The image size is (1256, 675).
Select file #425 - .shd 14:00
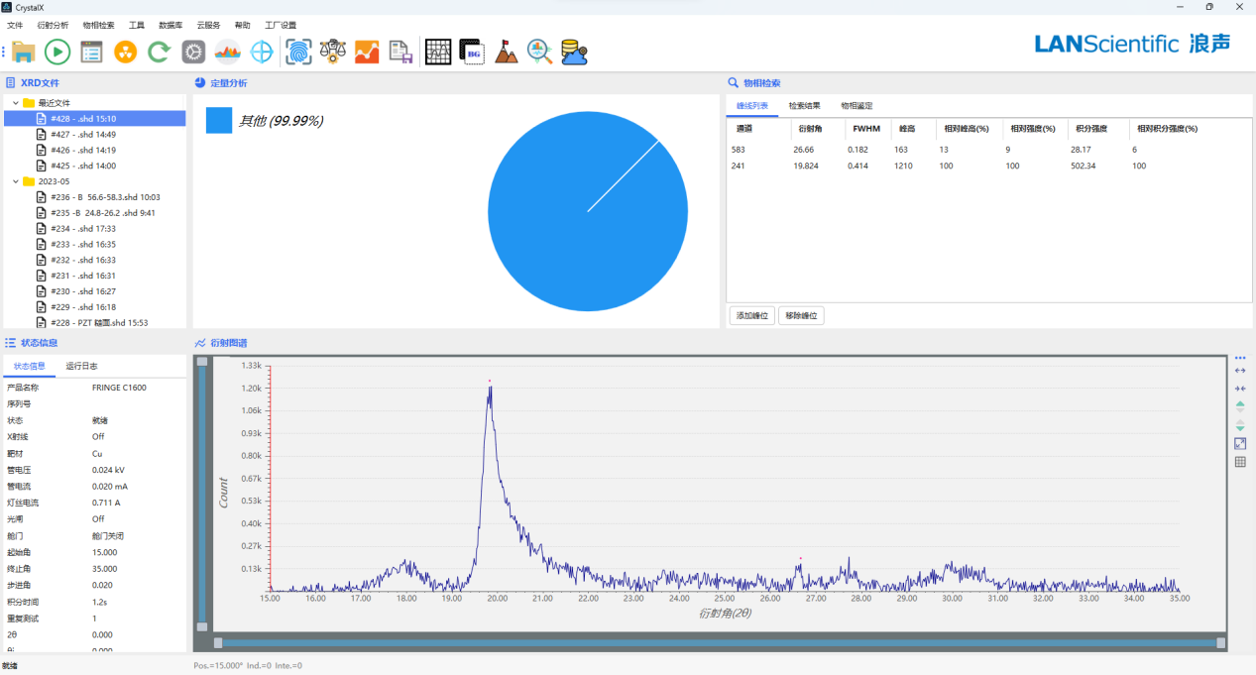point(95,166)
